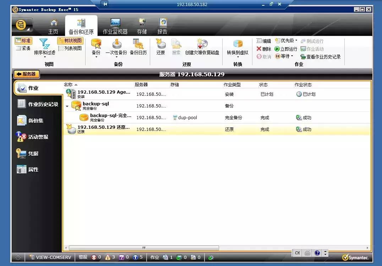Open 备份集 in the sidebar

31,121
